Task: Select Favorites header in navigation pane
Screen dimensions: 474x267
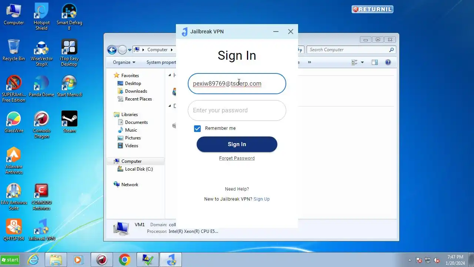Action: [130, 76]
